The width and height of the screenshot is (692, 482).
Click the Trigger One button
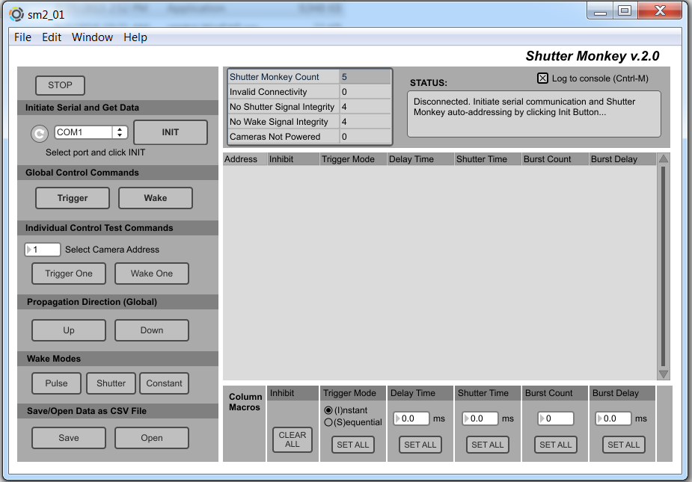click(69, 274)
